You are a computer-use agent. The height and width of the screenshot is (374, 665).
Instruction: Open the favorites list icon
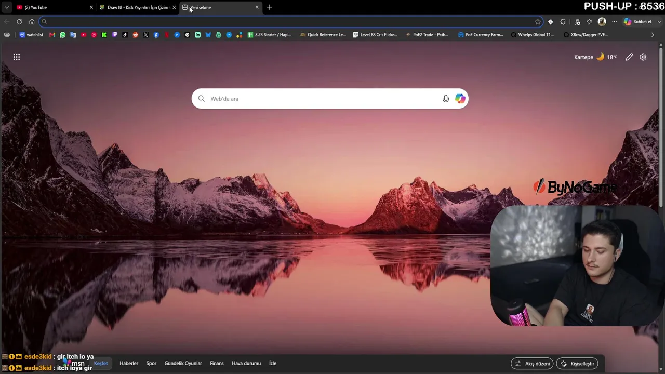[589, 22]
